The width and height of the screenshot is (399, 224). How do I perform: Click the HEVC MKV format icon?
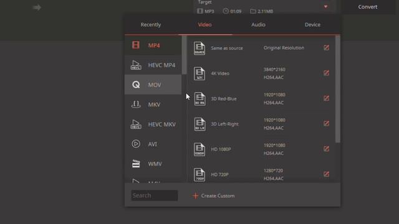click(136, 124)
